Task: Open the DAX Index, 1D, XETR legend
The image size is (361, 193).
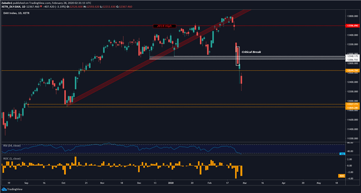Action: [16, 13]
